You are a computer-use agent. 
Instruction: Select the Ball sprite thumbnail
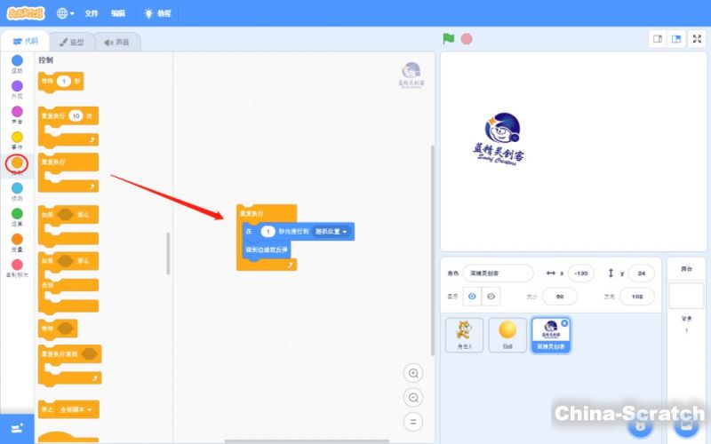click(507, 335)
